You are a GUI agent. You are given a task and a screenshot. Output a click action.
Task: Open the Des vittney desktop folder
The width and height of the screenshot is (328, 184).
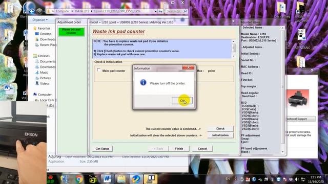click(282, 10)
